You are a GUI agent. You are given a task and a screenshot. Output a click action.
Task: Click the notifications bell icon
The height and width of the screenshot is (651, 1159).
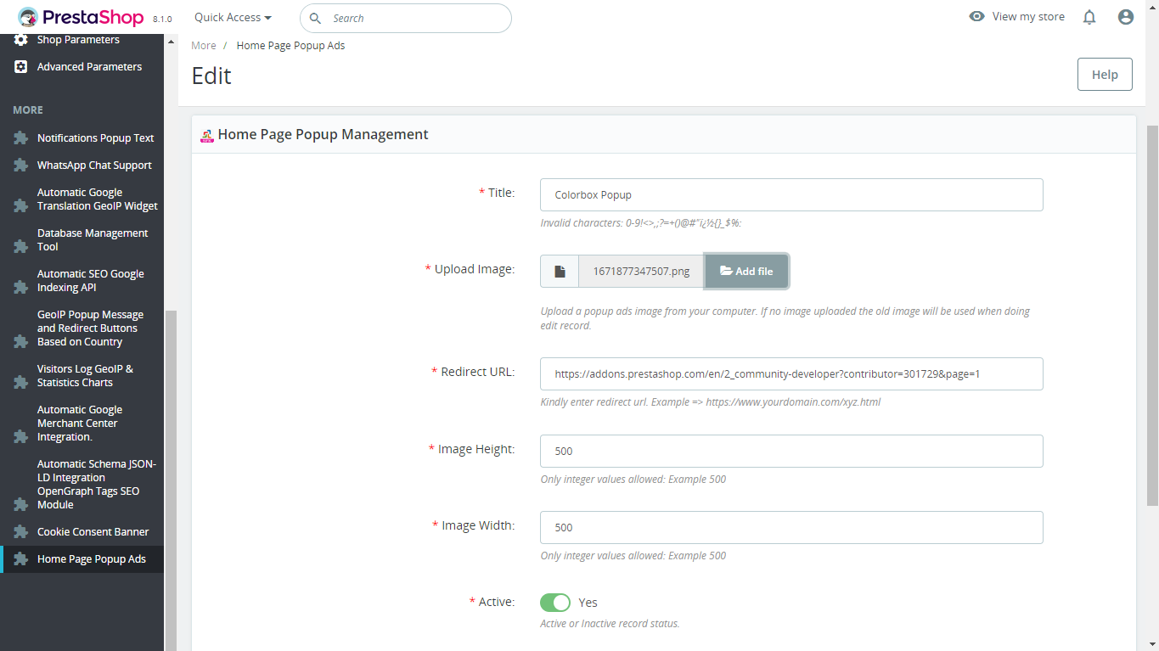(1089, 17)
